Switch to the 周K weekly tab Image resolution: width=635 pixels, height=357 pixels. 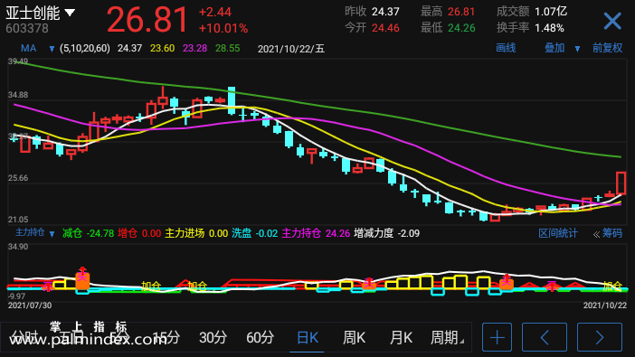(354, 337)
